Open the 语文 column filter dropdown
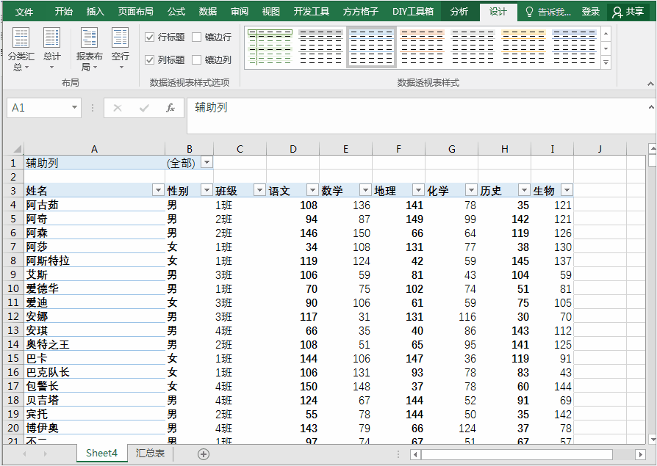Viewport: 657px width, 466px height. coord(312,190)
